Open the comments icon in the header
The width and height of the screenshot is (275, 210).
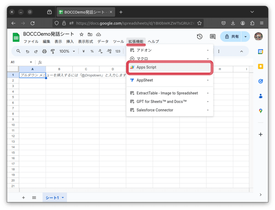[x=212, y=37]
